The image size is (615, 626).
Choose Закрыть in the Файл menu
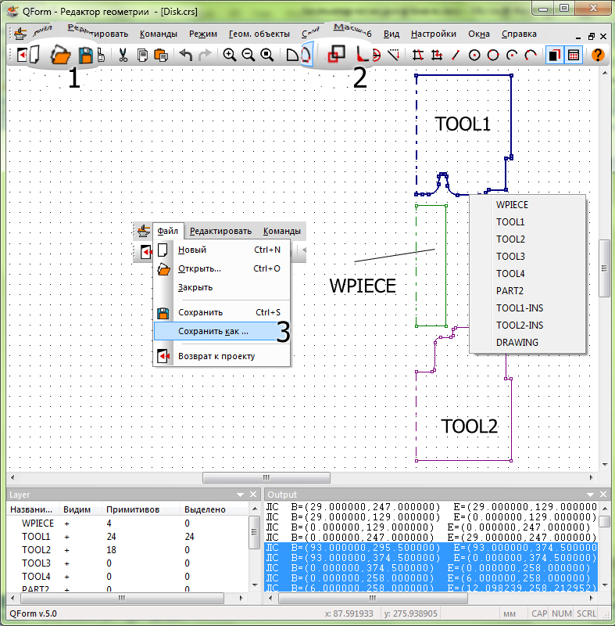point(222,287)
